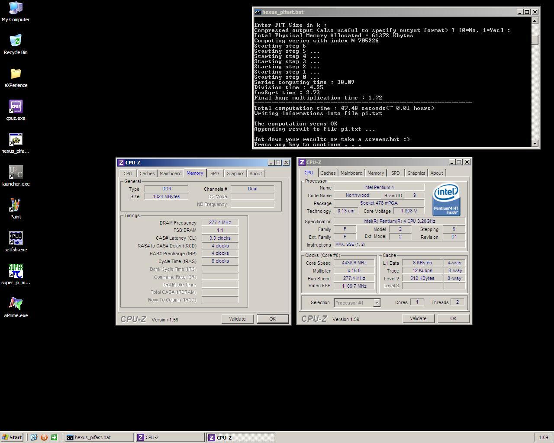Open About tab in Memory CPU-Z window
Viewport: 554px width, 443px height.
coord(256,173)
